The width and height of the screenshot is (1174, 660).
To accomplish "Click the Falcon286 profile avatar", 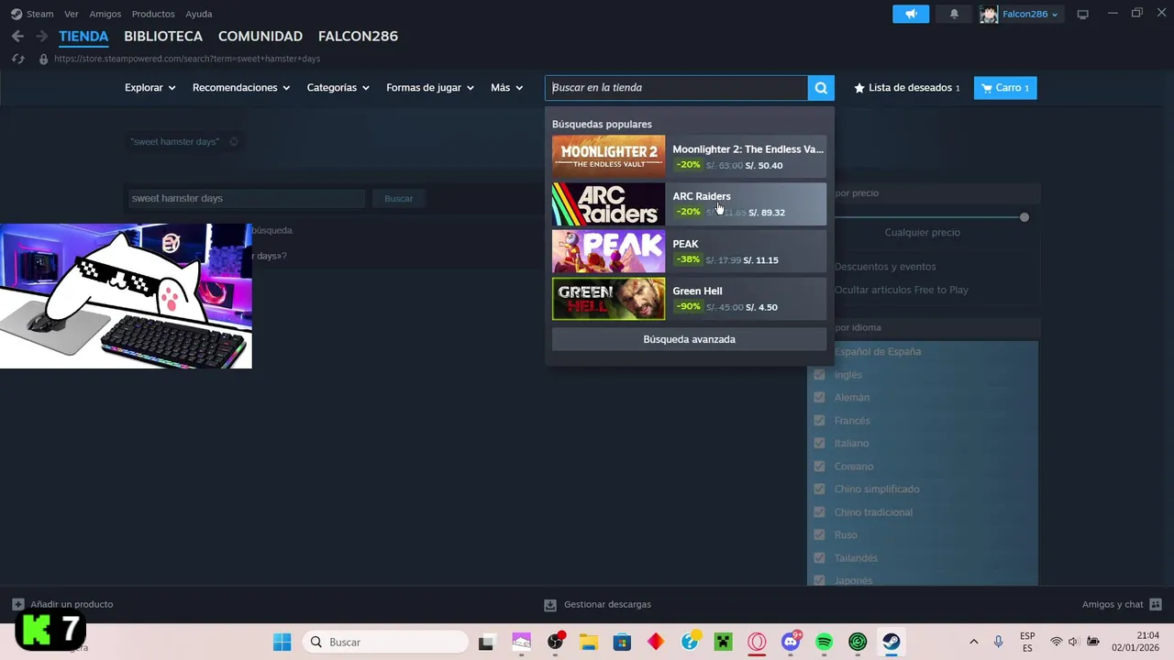I will click(x=989, y=14).
